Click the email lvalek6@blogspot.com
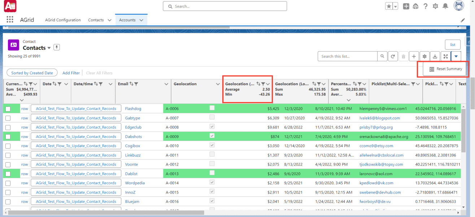Screen dimensions: 475x217 380,118
